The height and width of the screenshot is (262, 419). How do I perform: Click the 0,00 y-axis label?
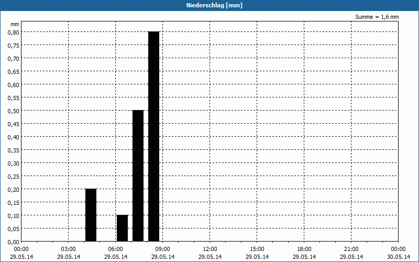pos(14,242)
